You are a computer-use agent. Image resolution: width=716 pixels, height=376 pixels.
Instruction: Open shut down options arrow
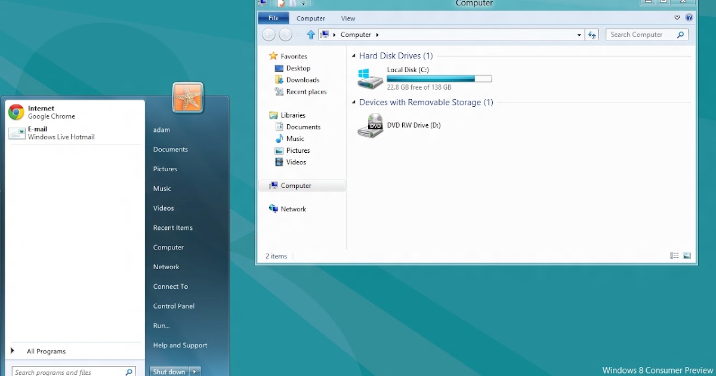195,372
